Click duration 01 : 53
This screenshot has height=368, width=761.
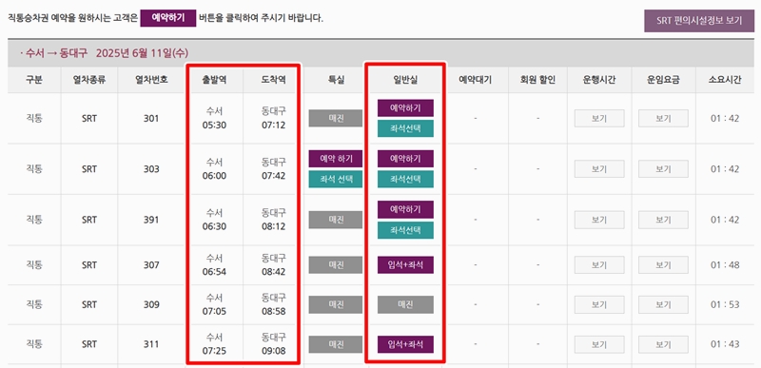(725, 304)
